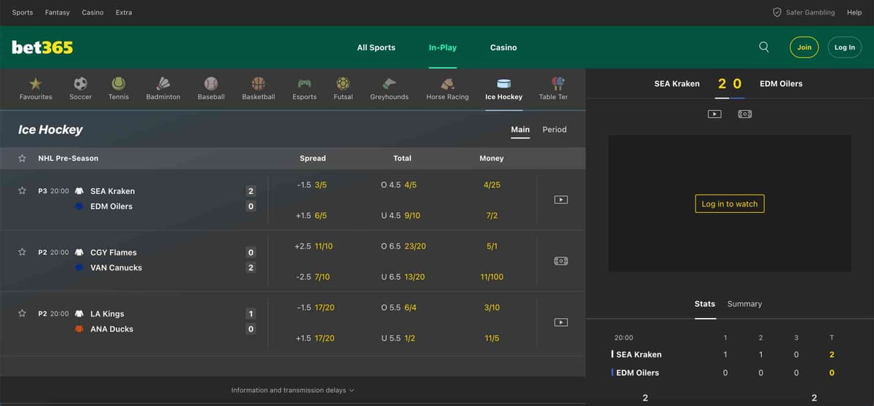This screenshot has height=406, width=874.
Task: Click Log in to watch button
Action: 730,204
